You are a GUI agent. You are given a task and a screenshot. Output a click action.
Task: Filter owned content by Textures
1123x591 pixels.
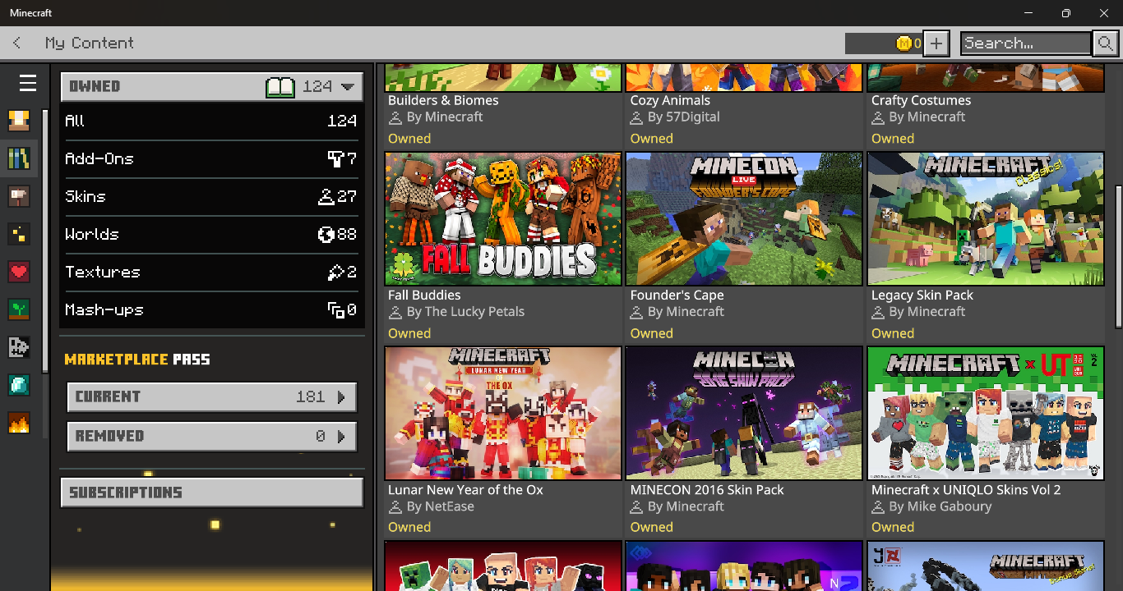click(x=212, y=272)
